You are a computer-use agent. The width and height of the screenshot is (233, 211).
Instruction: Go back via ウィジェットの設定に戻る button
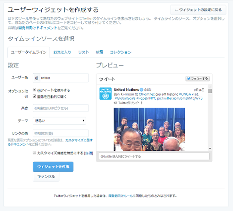point(198,10)
